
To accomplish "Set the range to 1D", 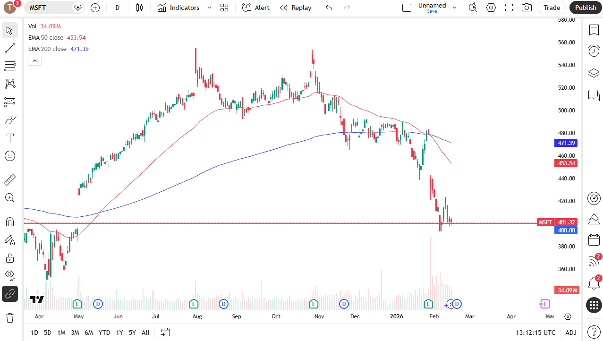I will tap(34, 332).
